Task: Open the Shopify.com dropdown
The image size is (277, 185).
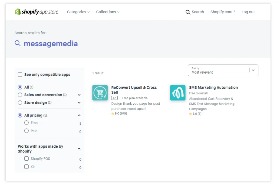Action: (x=223, y=12)
